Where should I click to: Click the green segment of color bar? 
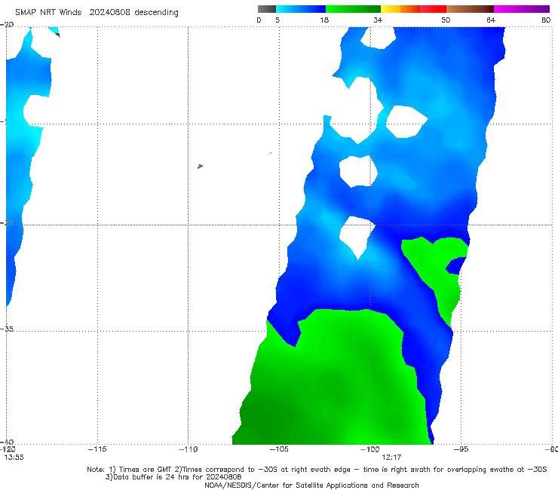353,9
